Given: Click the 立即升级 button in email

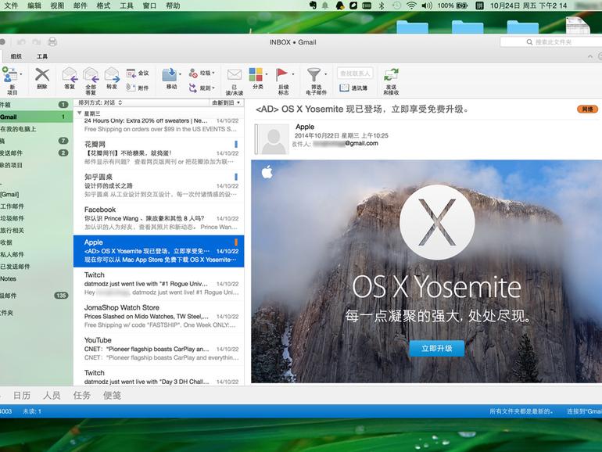Looking at the screenshot, I should pos(436,348).
